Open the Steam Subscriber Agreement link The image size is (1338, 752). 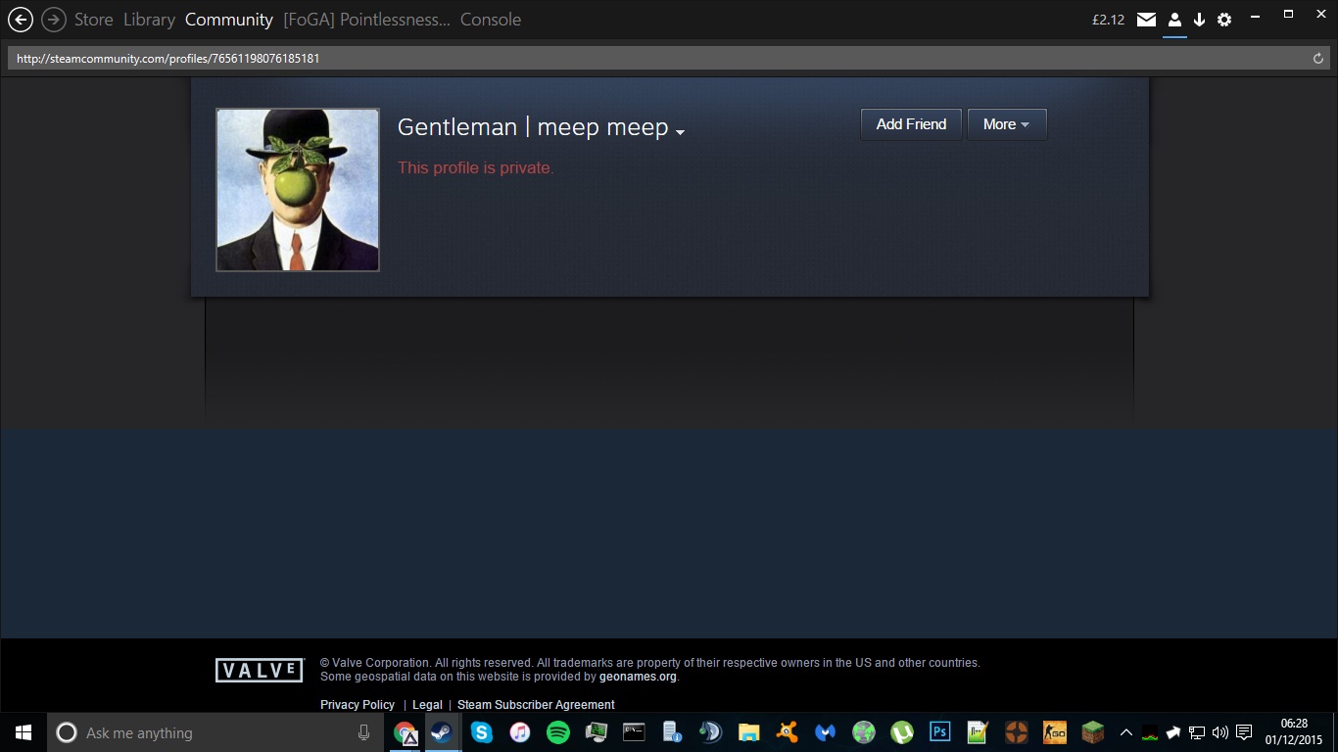tap(536, 705)
